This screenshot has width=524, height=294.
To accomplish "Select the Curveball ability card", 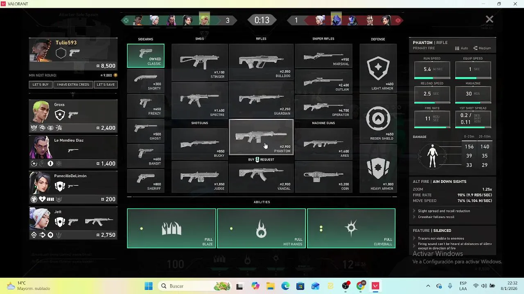I will pos(351,228).
